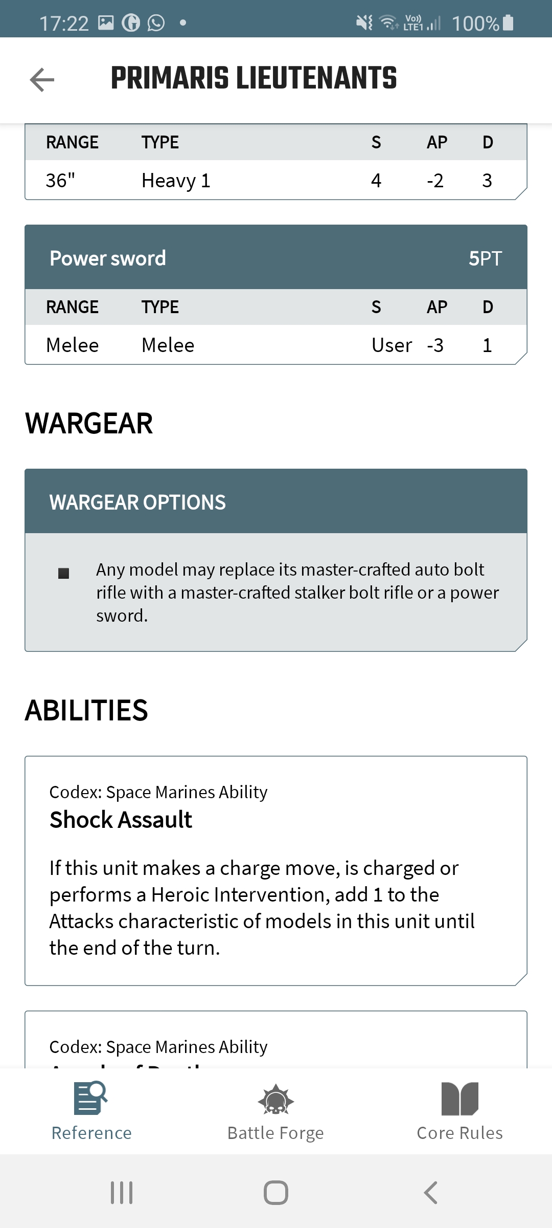This screenshot has width=552, height=1228.
Task: Switch to the Battle Forge tab label
Action: (x=275, y=1133)
